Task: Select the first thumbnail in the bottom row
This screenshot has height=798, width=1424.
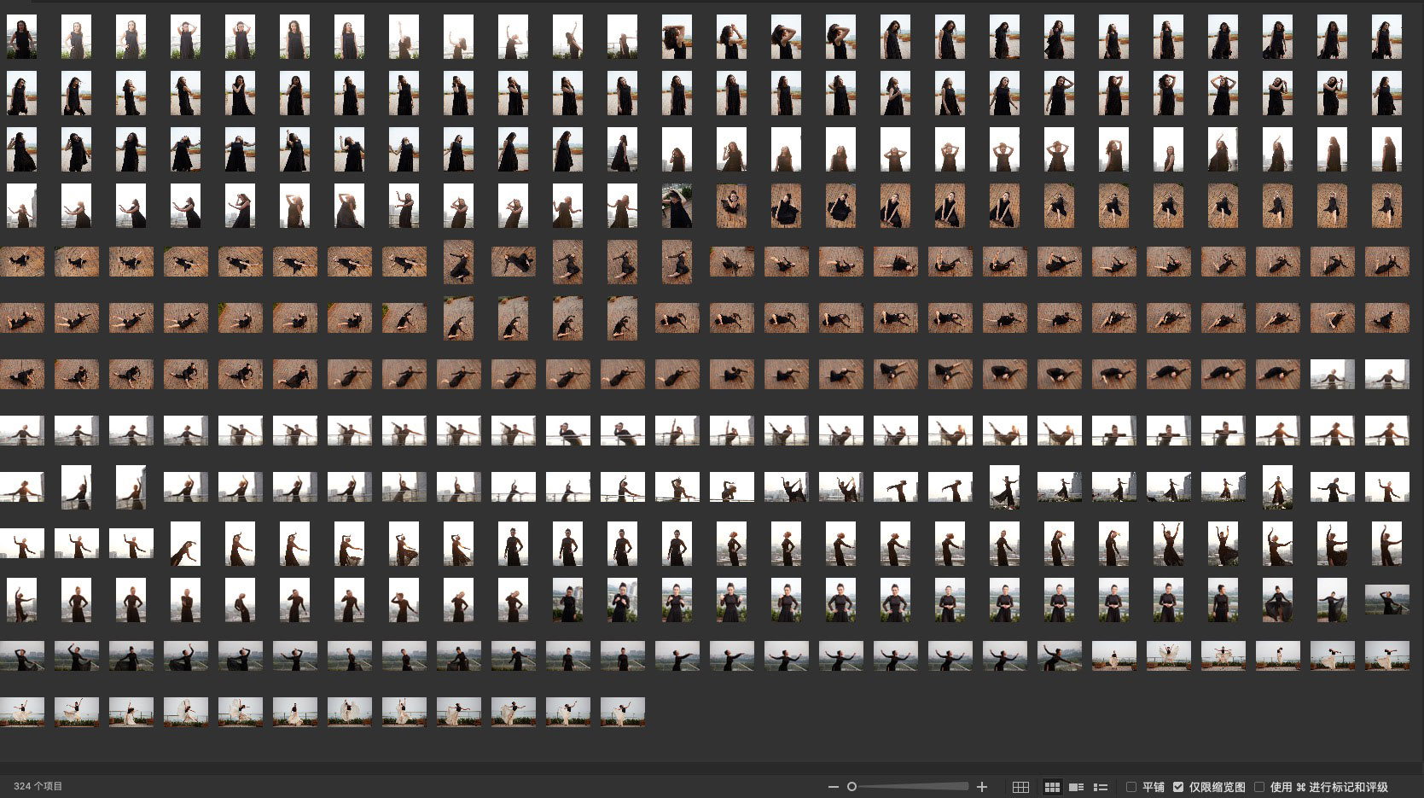Action: 21,712
